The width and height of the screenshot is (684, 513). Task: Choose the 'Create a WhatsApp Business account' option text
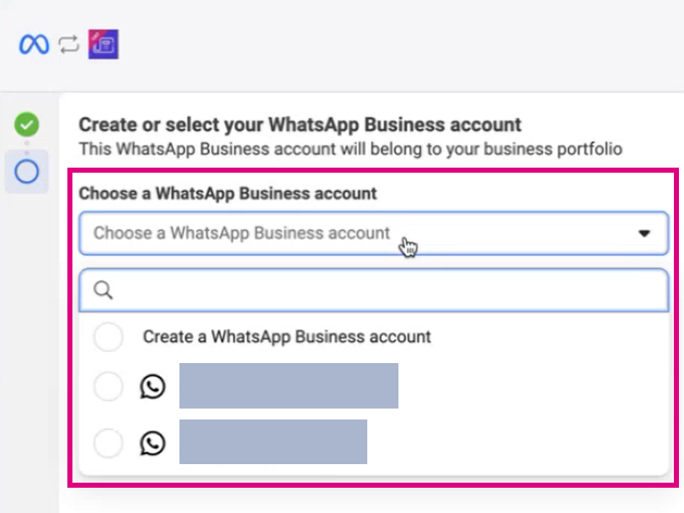(286, 337)
